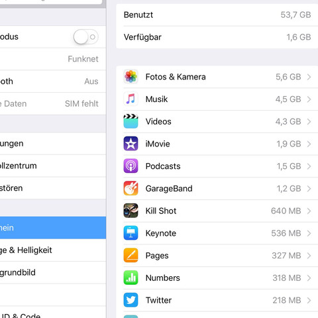The image size is (318, 318).
Task: Open Anzeige & Helligkeit settings
Action: [x=53, y=250]
